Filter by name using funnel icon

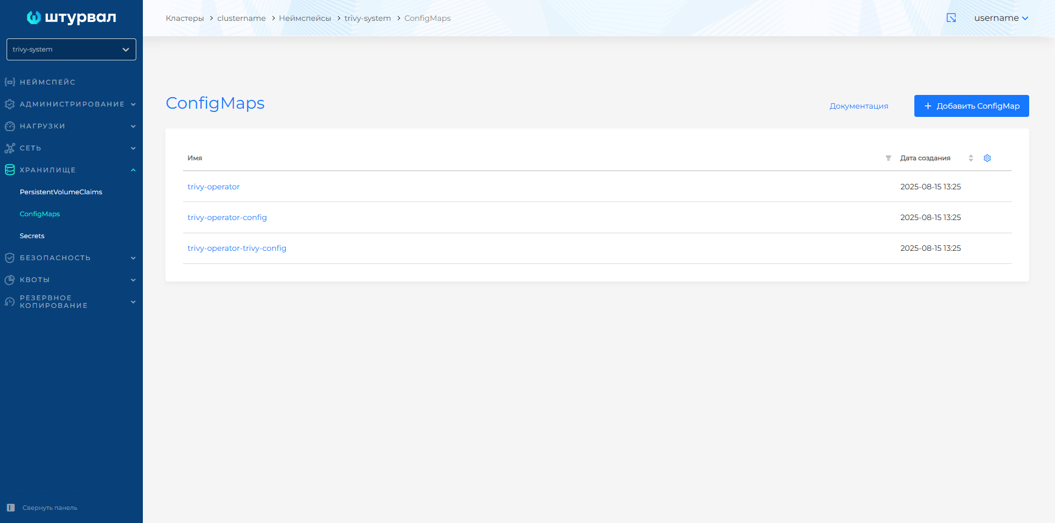(x=888, y=158)
